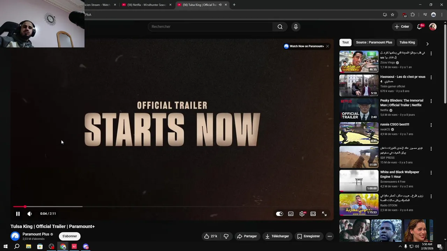Open the Créer menu button
Viewport: 447px width, 251px height.
(x=402, y=26)
